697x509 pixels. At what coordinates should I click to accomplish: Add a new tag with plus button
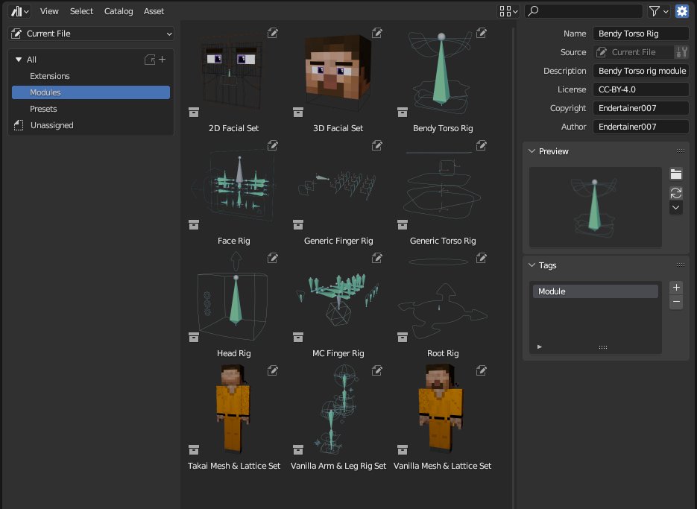click(x=675, y=288)
